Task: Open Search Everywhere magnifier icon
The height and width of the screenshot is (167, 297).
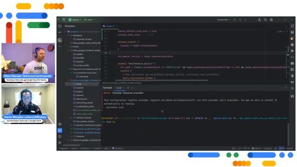Action: coord(265,19)
